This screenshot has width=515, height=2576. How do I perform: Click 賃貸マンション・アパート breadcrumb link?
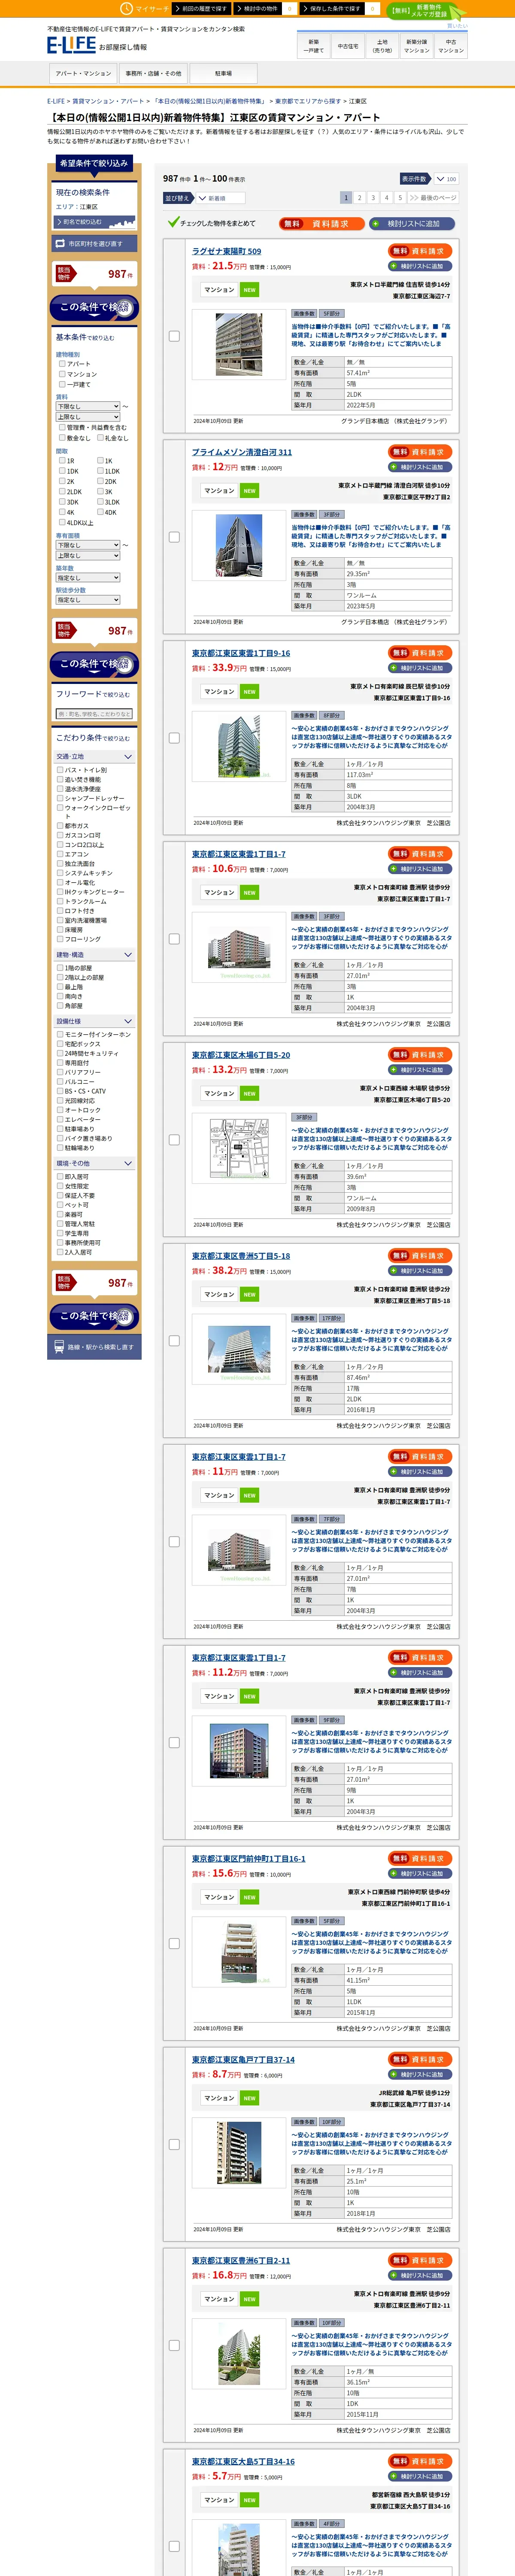pos(108,101)
